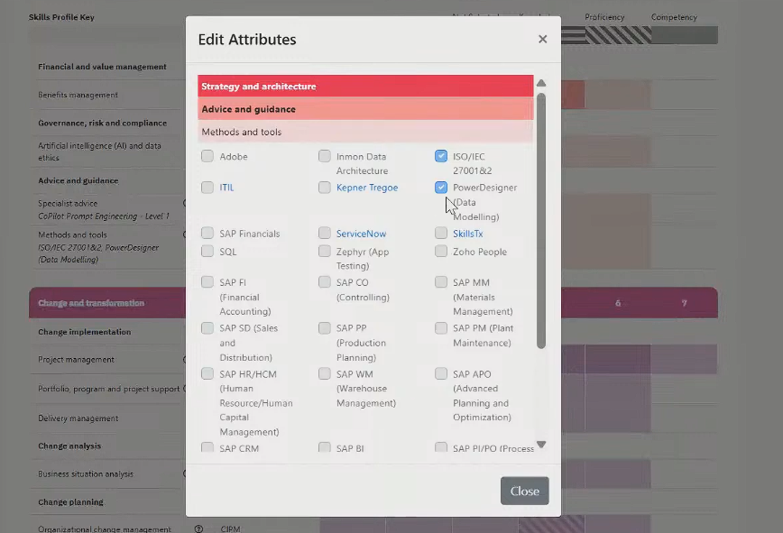Click the Proficiency legend label
This screenshot has width=783, height=533.
pyautogui.click(x=604, y=17)
